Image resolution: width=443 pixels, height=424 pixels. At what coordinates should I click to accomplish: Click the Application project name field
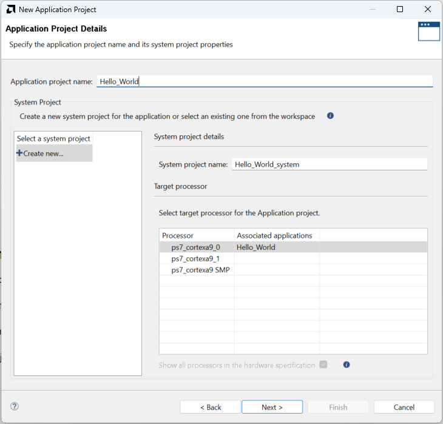264,81
